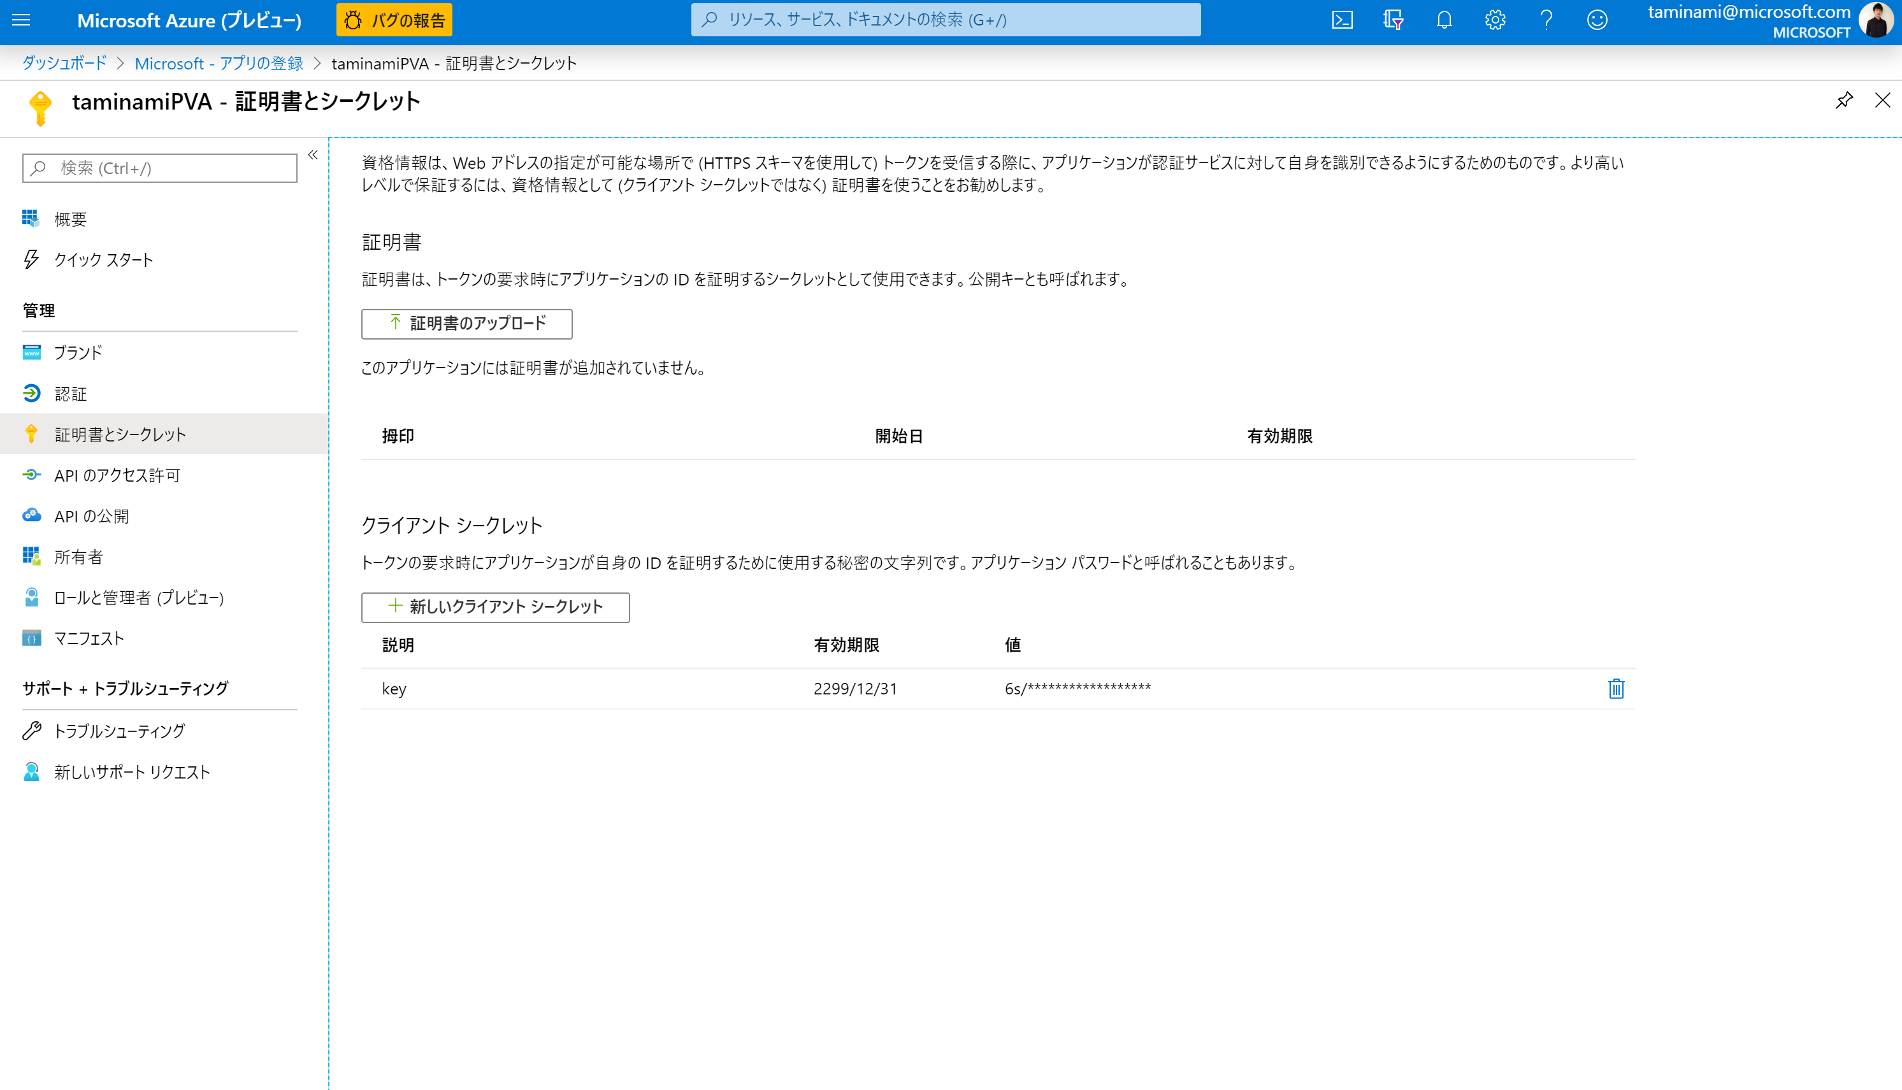Close the 証明書とシークレット blade

click(1882, 100)
